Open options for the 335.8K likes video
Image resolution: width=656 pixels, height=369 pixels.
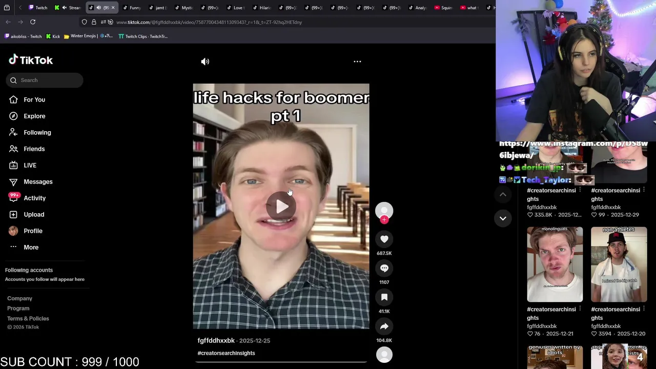[580, 190]
